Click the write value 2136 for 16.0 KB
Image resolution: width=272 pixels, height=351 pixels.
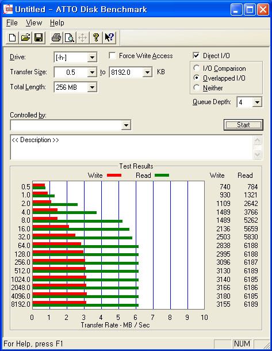pyautogui.click(x=223, y=229)
